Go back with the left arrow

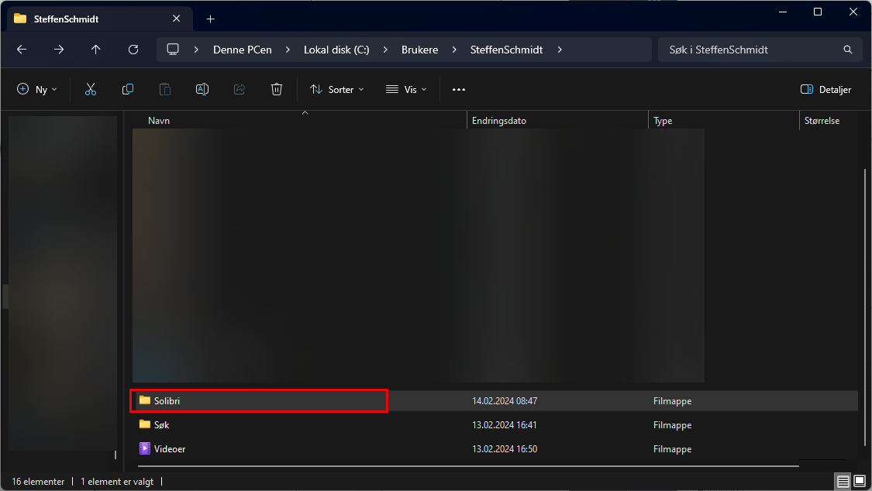click(x=22, y=50)
